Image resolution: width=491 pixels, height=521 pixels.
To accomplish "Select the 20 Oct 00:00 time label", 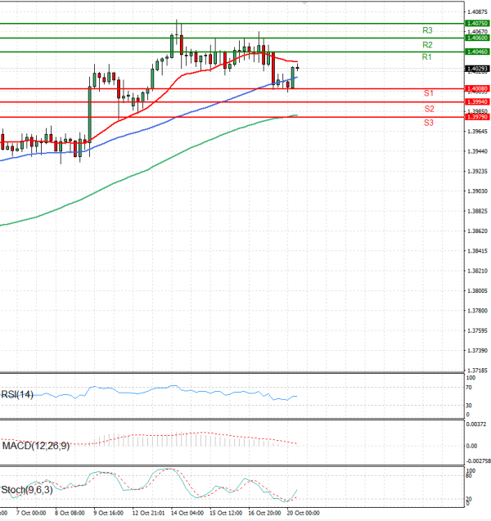I will click(302, 514).
